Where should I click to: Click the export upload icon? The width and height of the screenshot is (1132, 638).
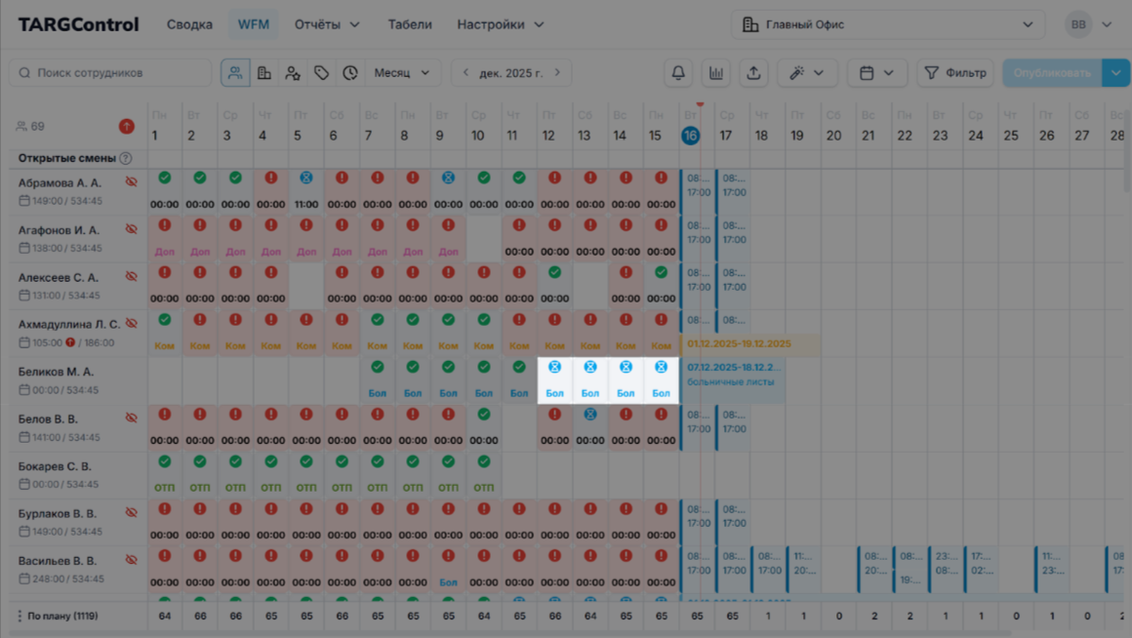[x=753, y=73]
